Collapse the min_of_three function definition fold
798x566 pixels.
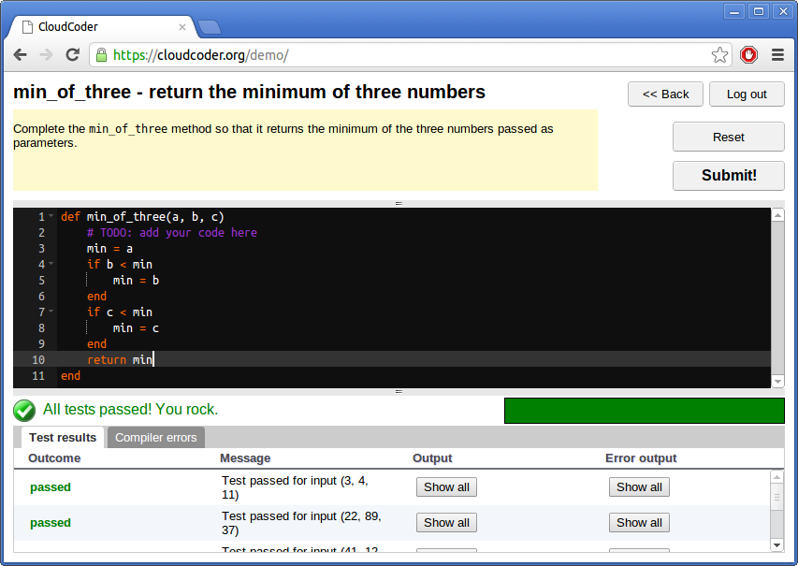click(x=49, y=216)
